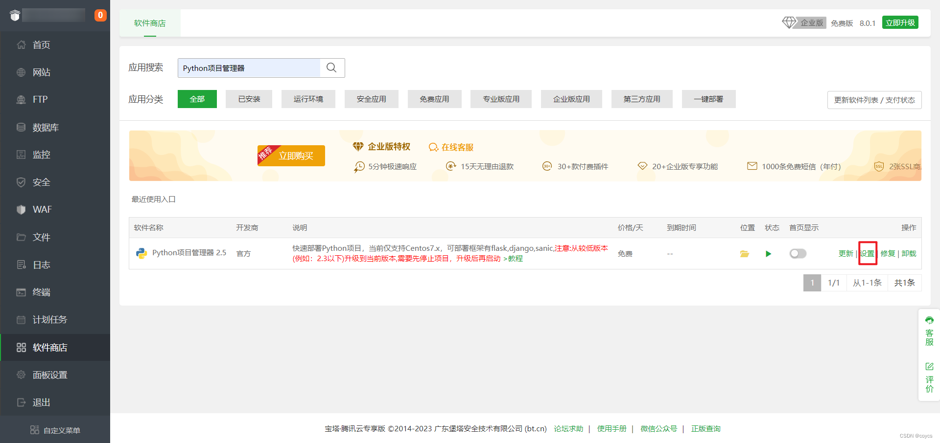The image size is (940, 443).
Task: Click the 立即升级 button
Action: 900,22
